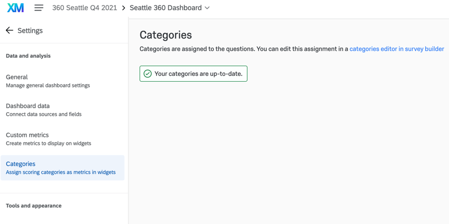
Task: Expand the dashboard chevron dropdown arrow
Action: click(x=207, y=8)
